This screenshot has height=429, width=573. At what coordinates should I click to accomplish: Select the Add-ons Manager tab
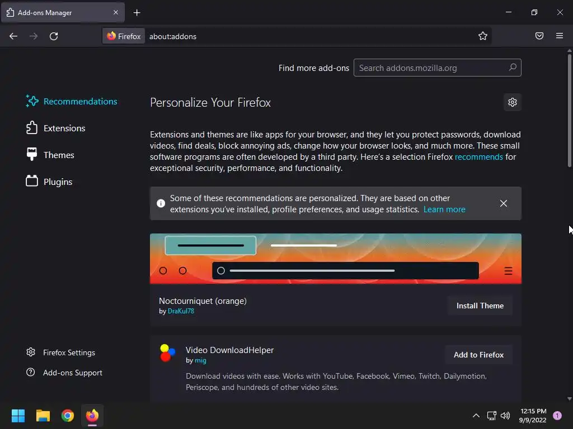63,12
